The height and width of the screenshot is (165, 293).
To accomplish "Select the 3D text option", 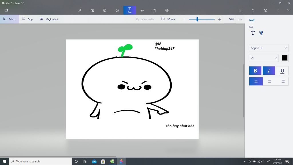I will tap(261, 33).
